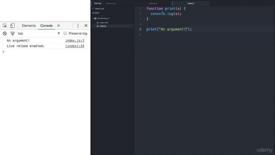This screenshot has width=275, height=155.
Task: Toggle the device toolbar icon
Action: (12, 26)
